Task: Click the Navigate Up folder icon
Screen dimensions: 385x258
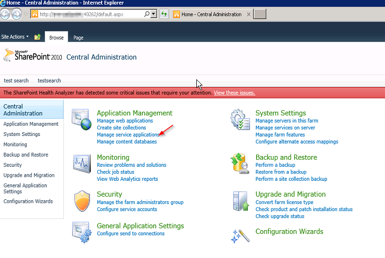Action: click(x=37, y=37)
